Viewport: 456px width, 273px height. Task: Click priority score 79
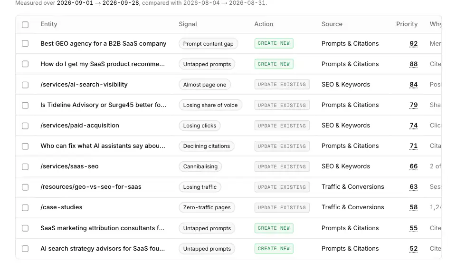point(414,105)
